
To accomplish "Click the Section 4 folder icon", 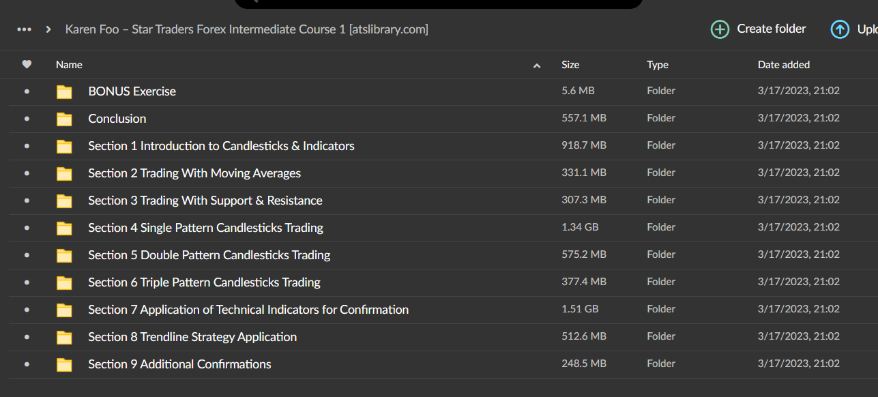I will [x=64, y=227].
